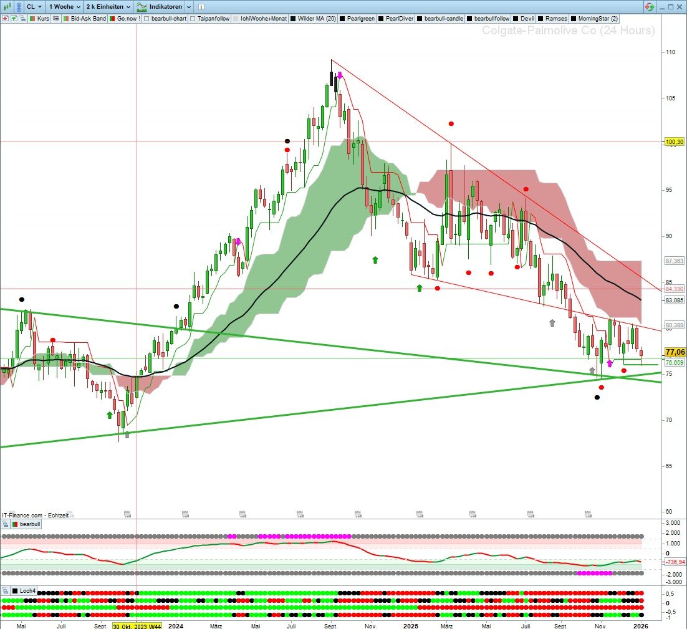This screenshot has width=687, height=629.
Task: Click the red down-arrow icon in indicator bar
Action: [x=5, y=19]
